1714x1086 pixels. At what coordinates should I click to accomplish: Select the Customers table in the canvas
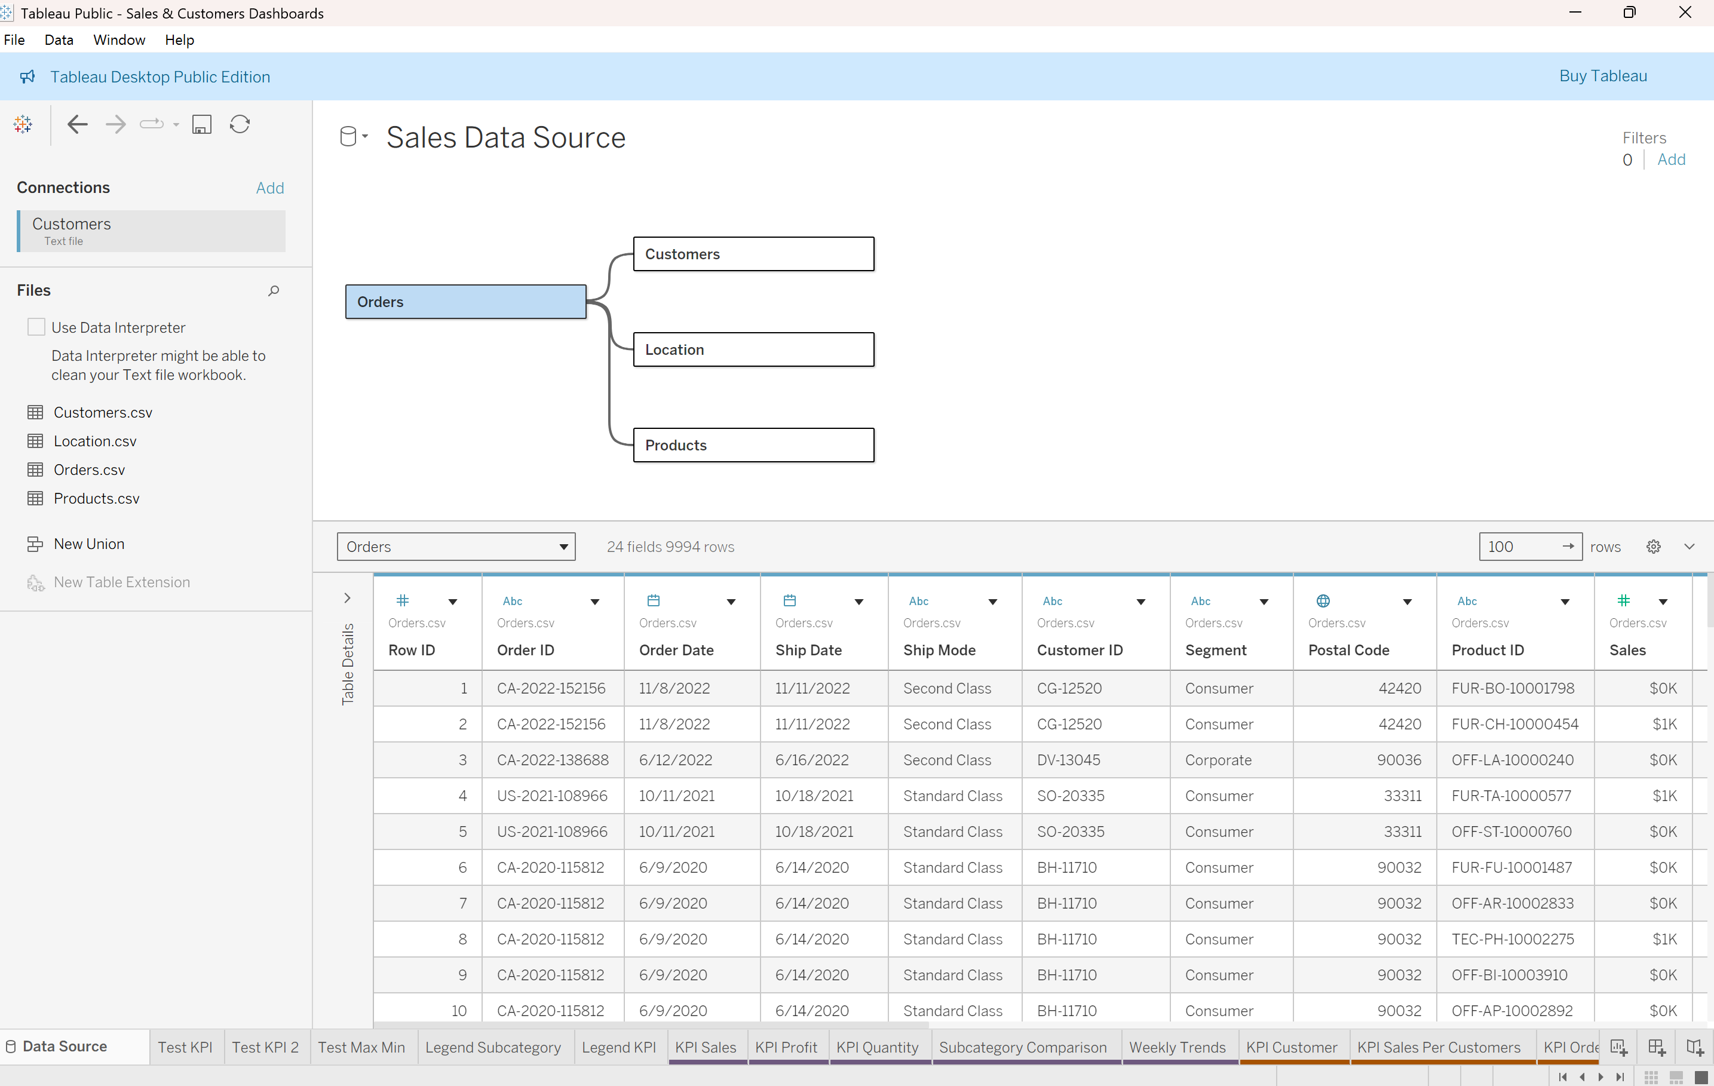[754, 254]
